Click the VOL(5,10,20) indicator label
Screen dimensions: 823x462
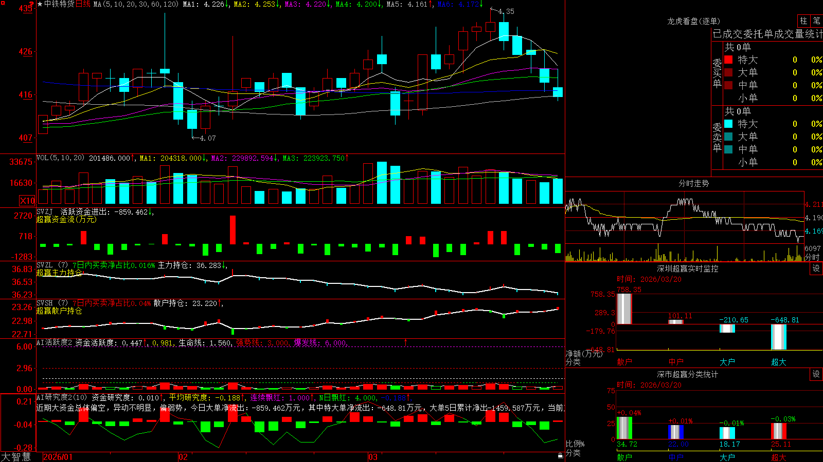click(x=60, y=158)
